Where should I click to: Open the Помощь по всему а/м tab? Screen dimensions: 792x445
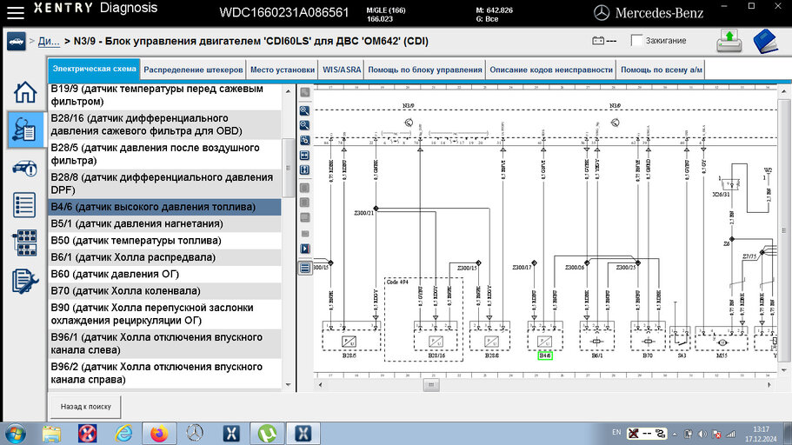(x=662, y=70)
